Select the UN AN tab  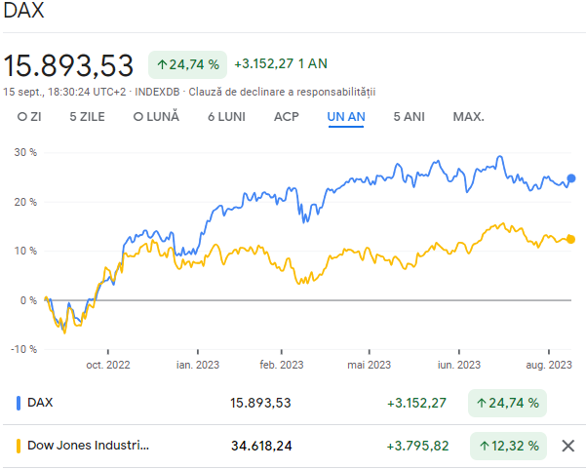pyautogui.click(x=346, y=117)
